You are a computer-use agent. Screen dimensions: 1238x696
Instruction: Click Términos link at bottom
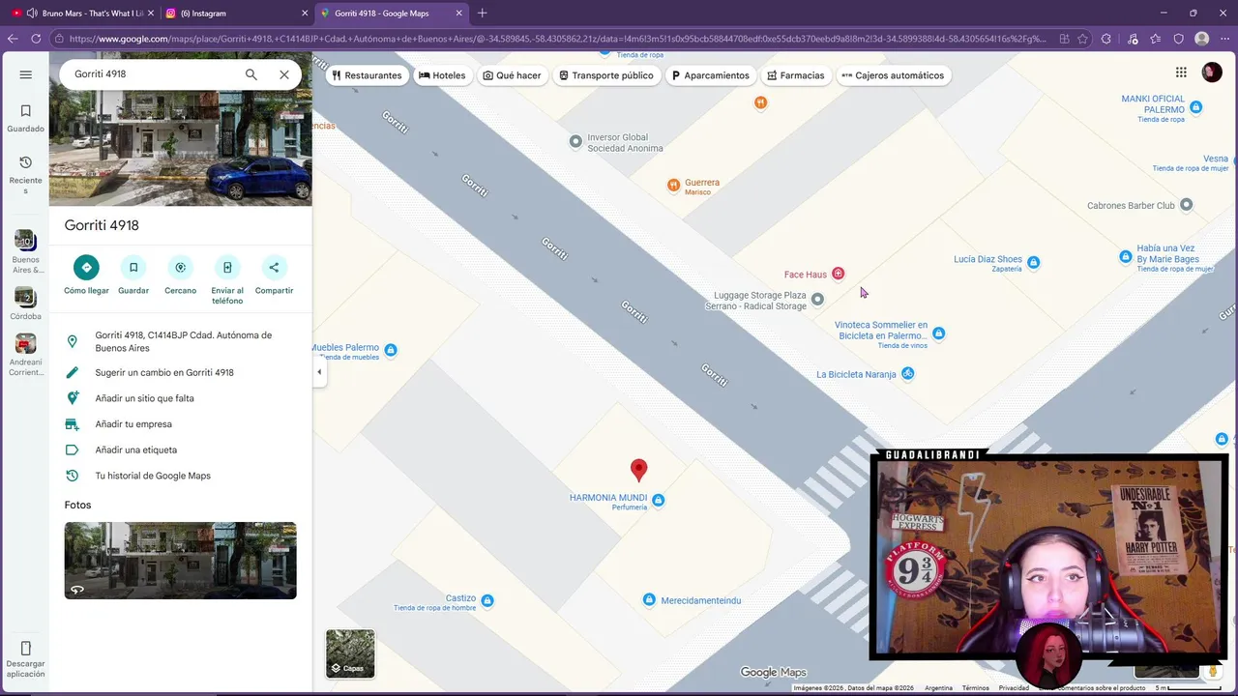(975, 688)
